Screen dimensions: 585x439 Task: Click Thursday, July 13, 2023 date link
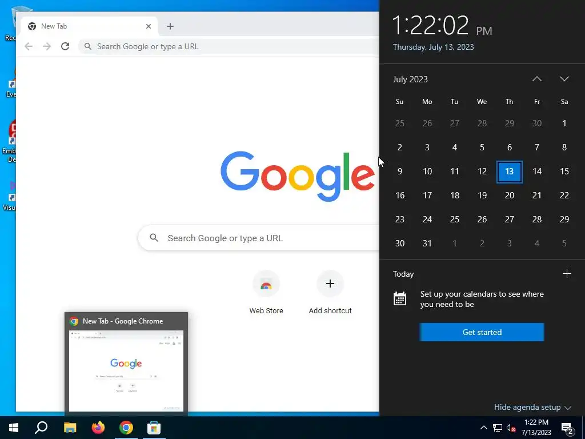point(433,47)
